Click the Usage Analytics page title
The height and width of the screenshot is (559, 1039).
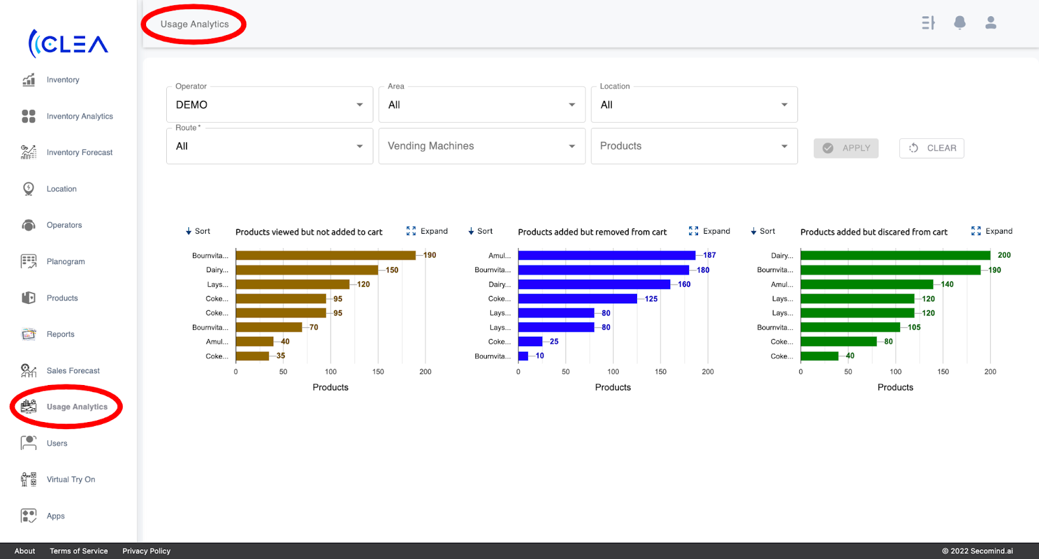(195, 24)
